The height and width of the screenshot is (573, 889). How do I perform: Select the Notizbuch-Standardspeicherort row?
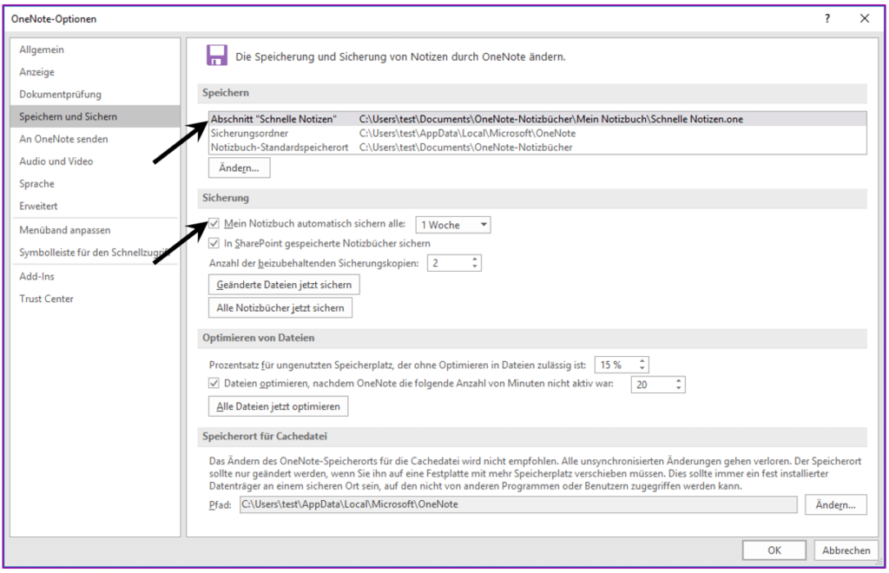537,148
